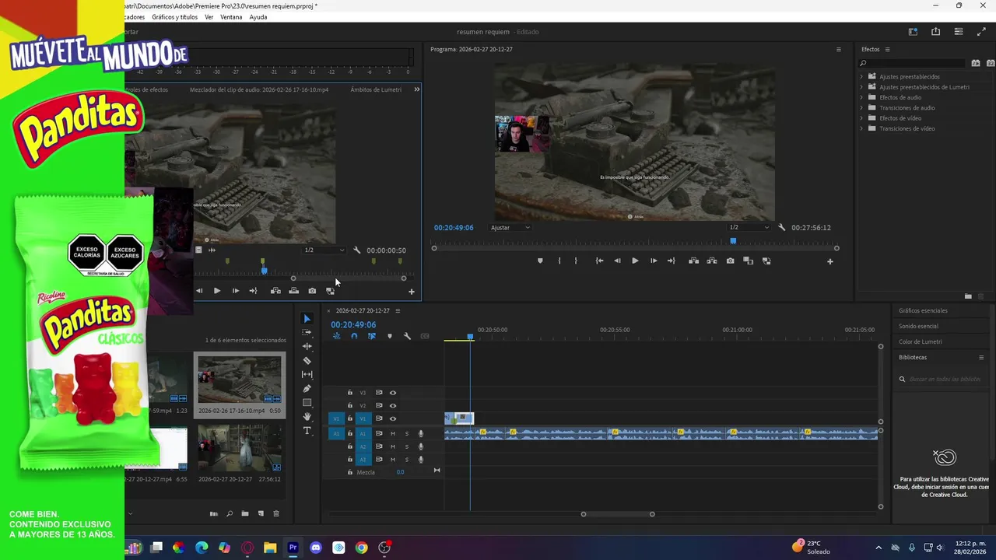
Task: Open the Ajustar zoom level dropdown
Action: click(510, 228)
